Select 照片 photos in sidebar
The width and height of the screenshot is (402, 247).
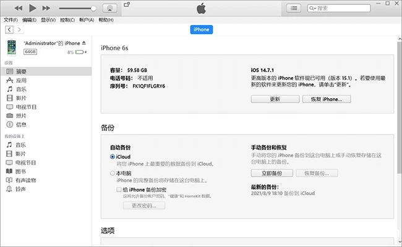[x=46, y=115]
